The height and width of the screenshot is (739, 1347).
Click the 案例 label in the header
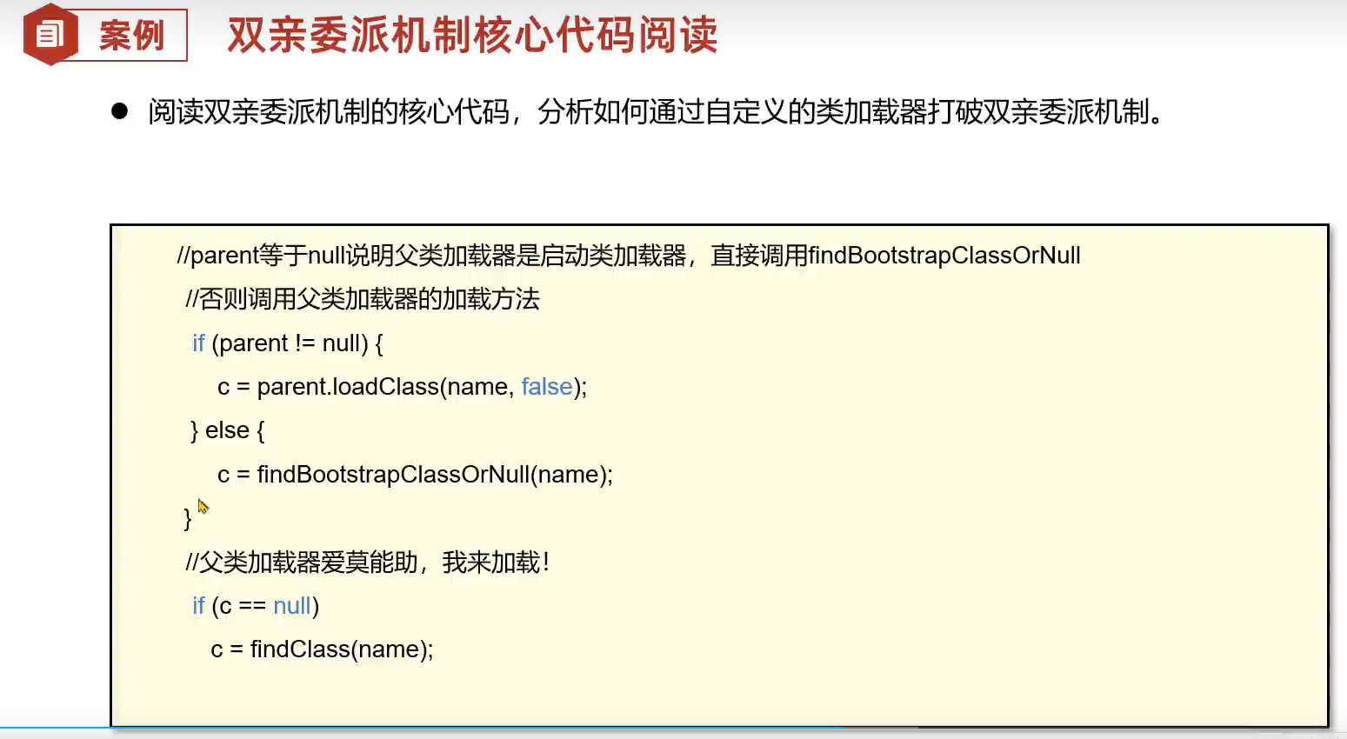click(x=131, y=36)
